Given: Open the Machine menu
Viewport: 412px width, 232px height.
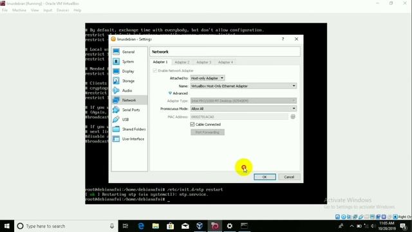Looking at the screenshot, I should point(19,10).
